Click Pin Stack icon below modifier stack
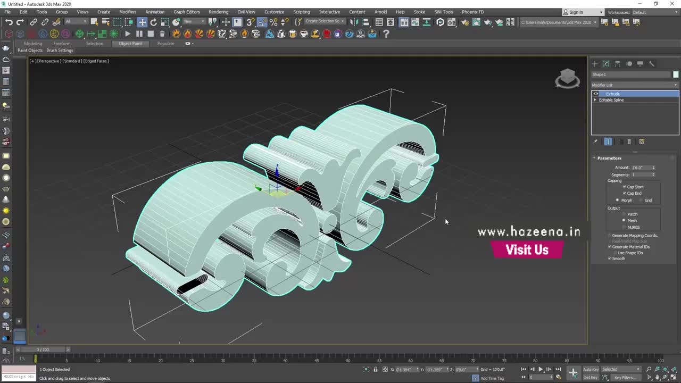This screenshot has width=681, height=383. point(595,141)
